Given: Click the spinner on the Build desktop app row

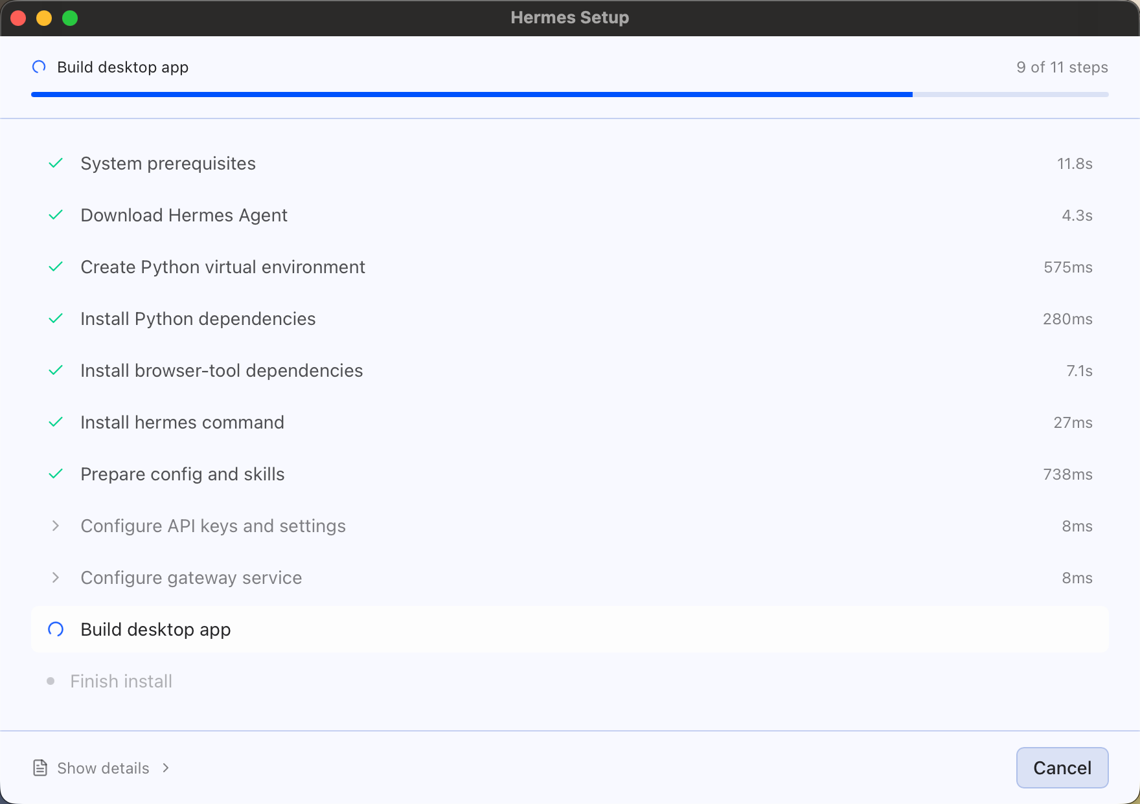Looking at the screenshot, I should (x=56, y=629).
